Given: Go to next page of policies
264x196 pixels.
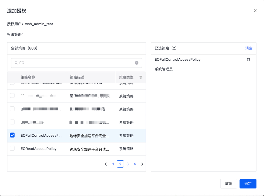Looking at the screenshot, I should pos(142,164).
